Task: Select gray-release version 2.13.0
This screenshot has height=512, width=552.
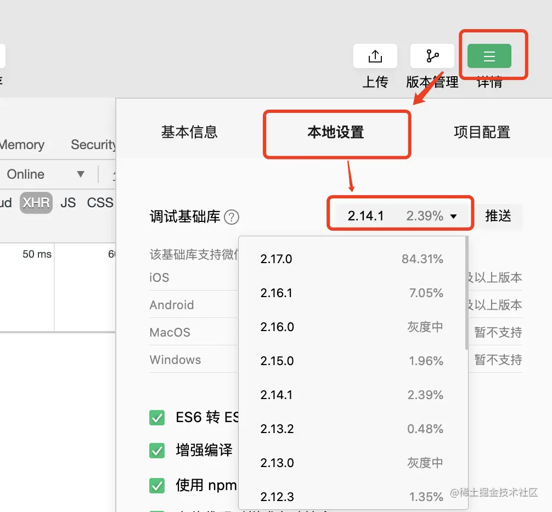Action: 352,463
